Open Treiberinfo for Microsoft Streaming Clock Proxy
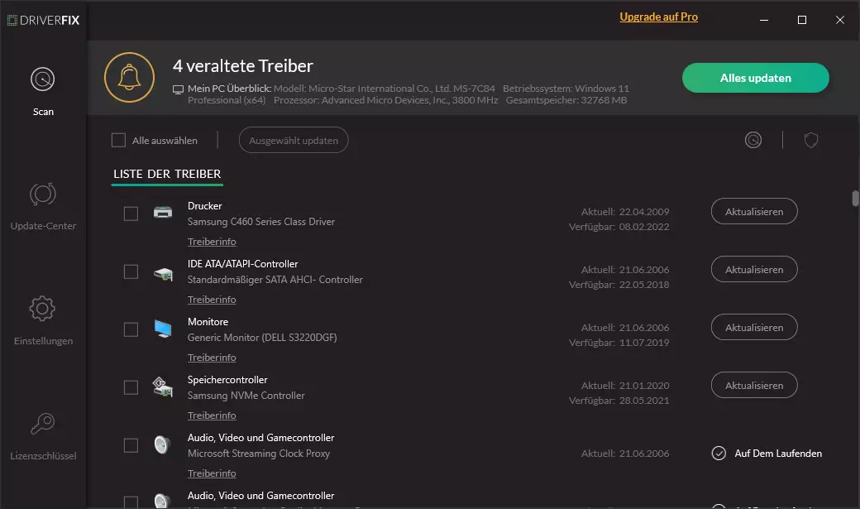The width and height of the screenshot is (860, 509). [212, 473]
